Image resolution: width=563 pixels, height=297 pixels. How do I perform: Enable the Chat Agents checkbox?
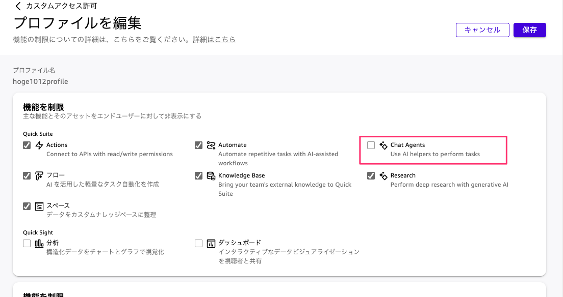tap(371, 145)
